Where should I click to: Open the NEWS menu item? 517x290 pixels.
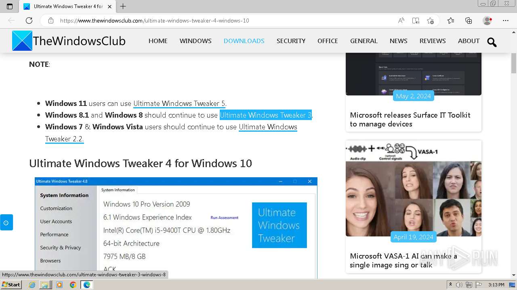coord(399,41)
